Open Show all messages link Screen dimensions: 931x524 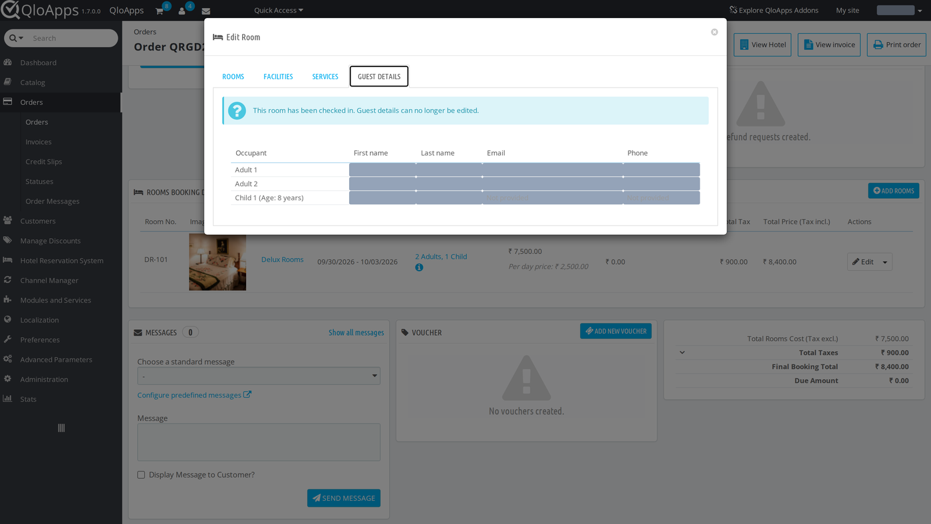pyautogui.click(x=356, y=332)
